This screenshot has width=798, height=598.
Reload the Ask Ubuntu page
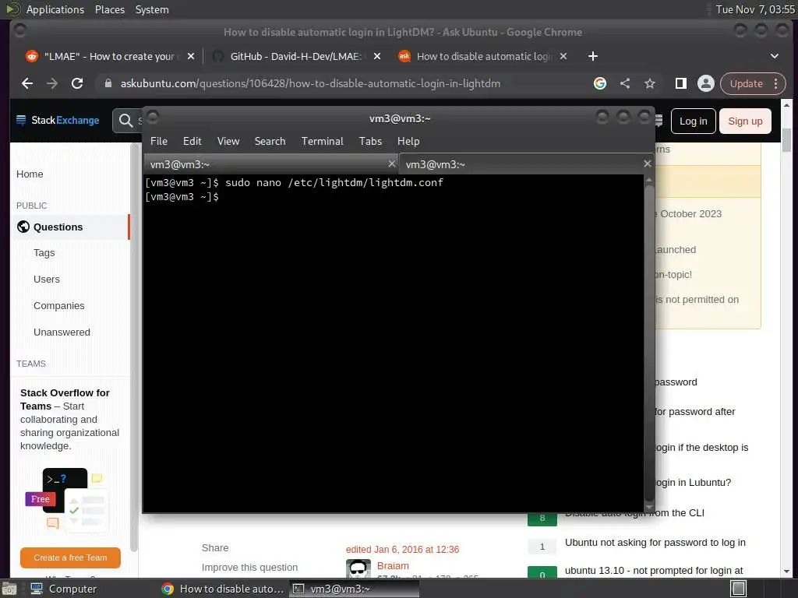pos(77,83)
